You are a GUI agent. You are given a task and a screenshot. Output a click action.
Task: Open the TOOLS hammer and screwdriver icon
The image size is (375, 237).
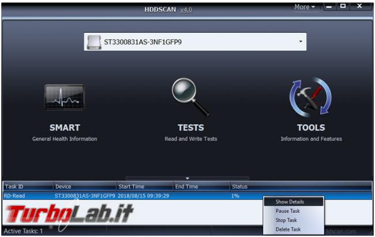pyautogui.click(x=310, y=97)
